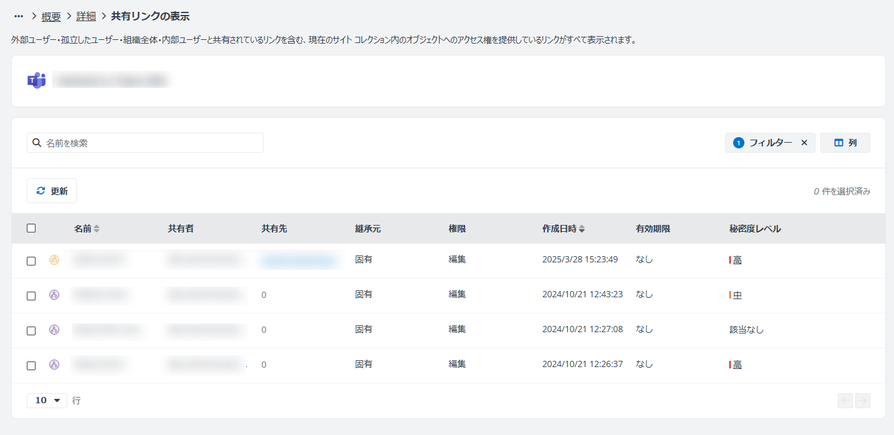Clear the active filter with the X

pos(804,143)
